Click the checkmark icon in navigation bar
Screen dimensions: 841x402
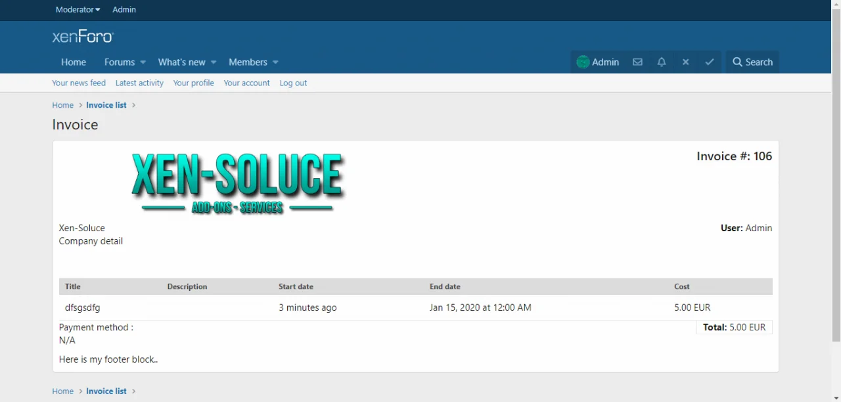[710, 62]
